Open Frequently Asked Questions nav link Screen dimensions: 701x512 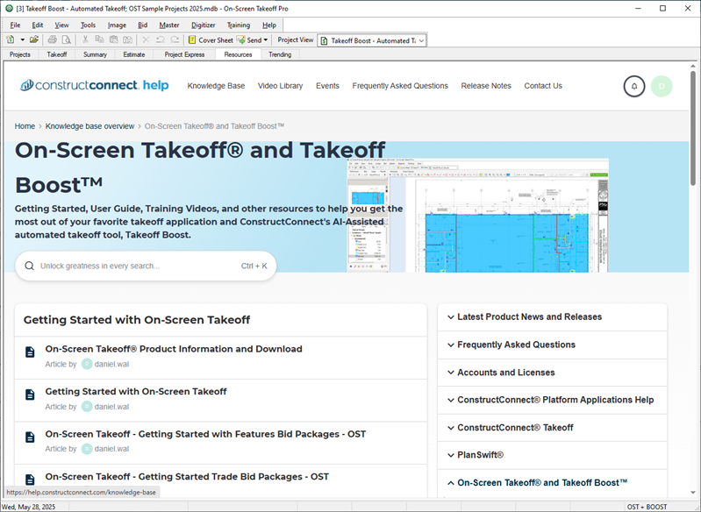pyautogui.click(x=400, y=86)
